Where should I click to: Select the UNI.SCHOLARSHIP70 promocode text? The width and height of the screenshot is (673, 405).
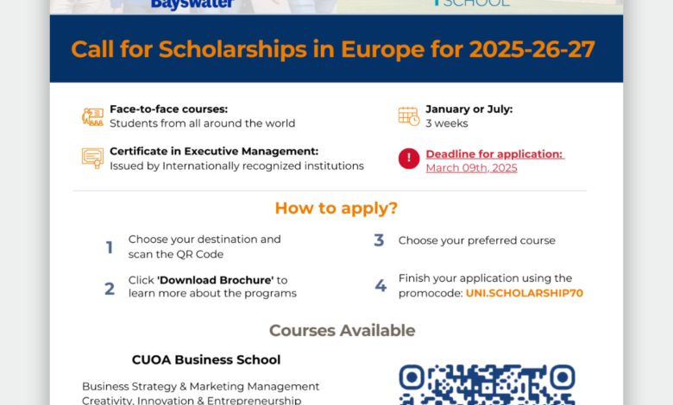(524, 293)
